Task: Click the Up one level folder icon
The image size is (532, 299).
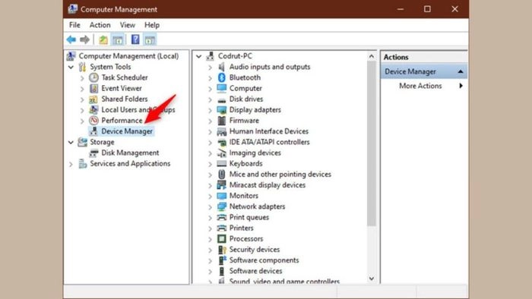Action: click(103, 39)
